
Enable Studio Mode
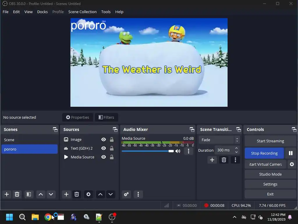tap(270, 174)
